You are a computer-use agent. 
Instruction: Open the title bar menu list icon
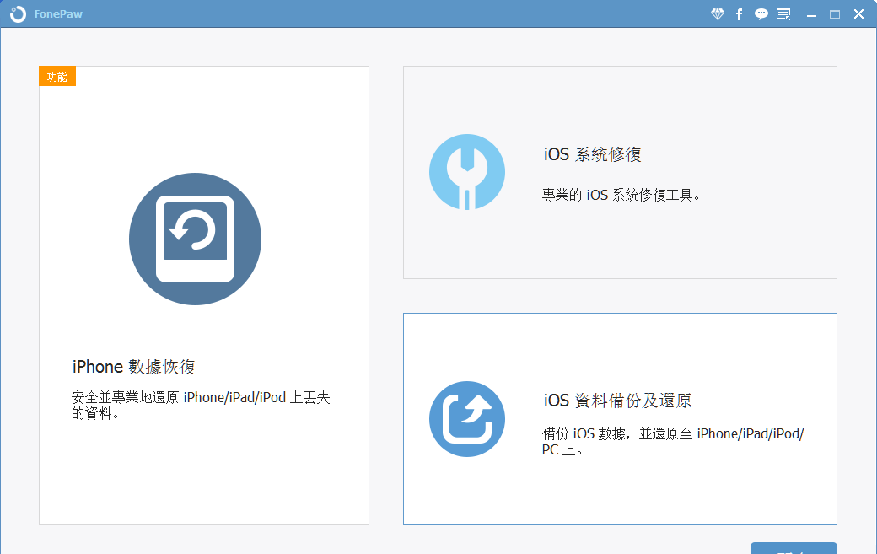[783, 14]
